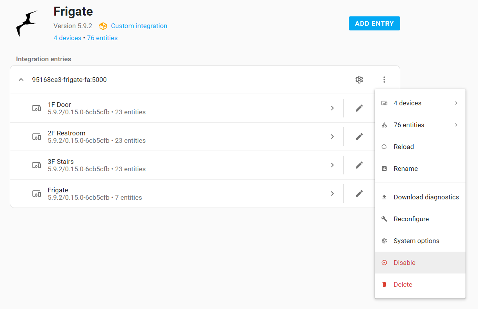Image resolution: width=478 pixels, height=309 pixels.
Task: Choose Rename in the context menu
Action: [x=405, y=169]
